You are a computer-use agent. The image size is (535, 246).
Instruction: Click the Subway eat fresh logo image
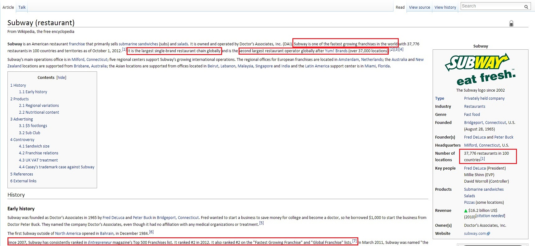[x=480, y=70]
